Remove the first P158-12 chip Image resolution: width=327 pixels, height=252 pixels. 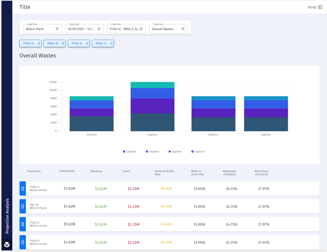39,43
